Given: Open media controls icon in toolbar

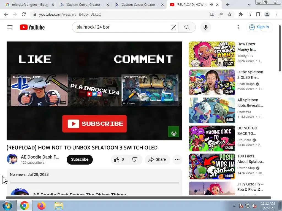Looking at the screenshot, I should (250, 14).
